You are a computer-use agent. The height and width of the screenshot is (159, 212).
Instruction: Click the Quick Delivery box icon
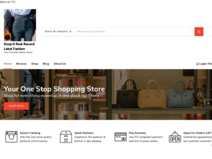pos(66,137)
